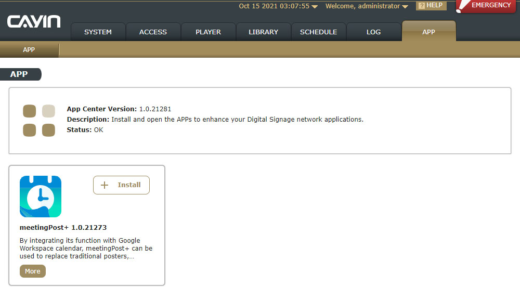Click the APP sub-navigation item
The width and height of the screenshot is (520, 300).
point(29,50)
